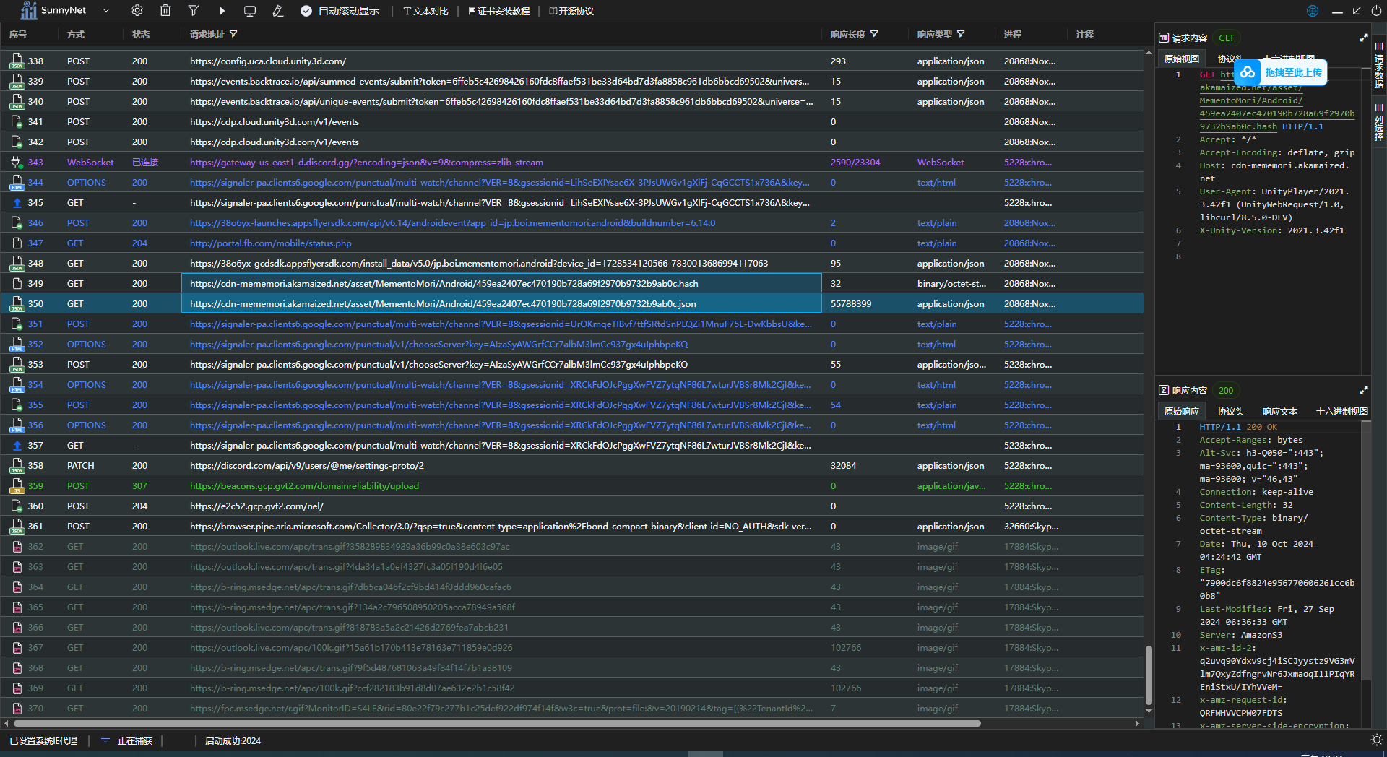Toggle the 自动滚动显示 auto-scroll checkbox
Screen dimensions: 1387x757
click(306, 11)
